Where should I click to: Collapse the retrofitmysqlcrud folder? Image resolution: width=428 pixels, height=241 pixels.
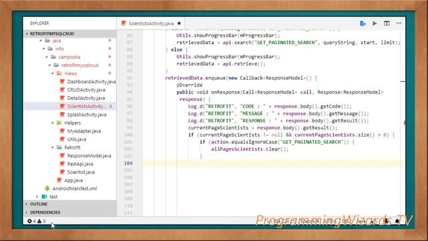tap(49, 65)
